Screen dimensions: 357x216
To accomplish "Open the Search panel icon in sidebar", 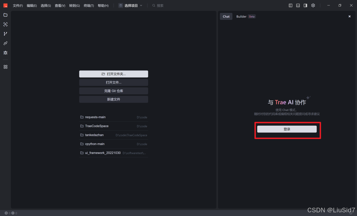I will coord(6,24).
